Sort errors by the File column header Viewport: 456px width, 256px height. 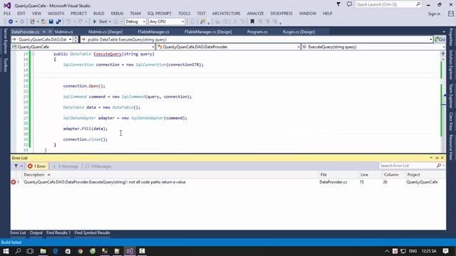(338, 174)
